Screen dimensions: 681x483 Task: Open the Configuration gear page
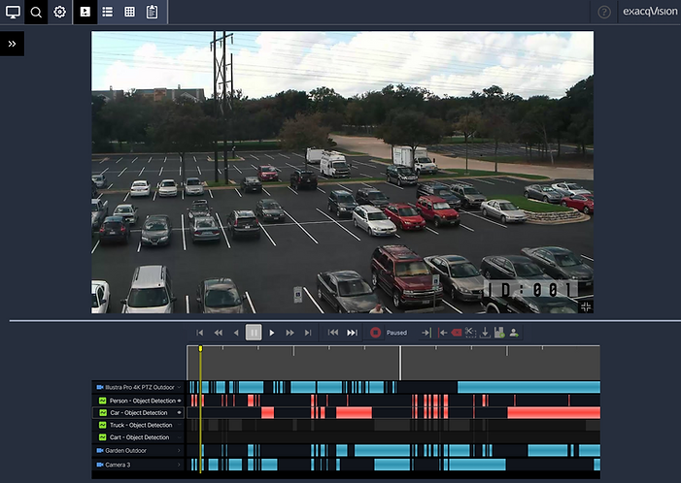(x=59, y=12)
